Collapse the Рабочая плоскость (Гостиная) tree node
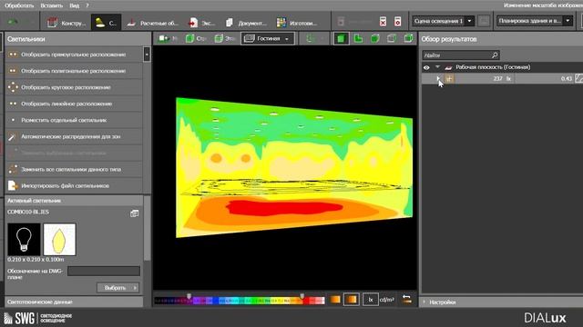Screen dimensions: 583x327 click(437, 67)
